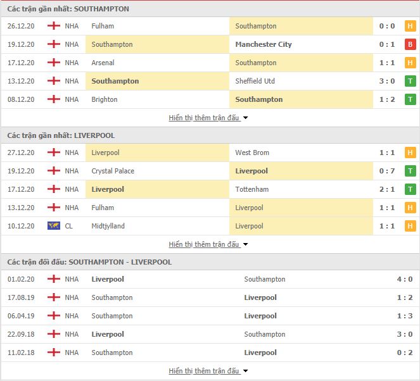The height and width of the screenshot is (381, 420).
Task: Click England flag beside Arsenal–Southampton match
Action: 54,63
